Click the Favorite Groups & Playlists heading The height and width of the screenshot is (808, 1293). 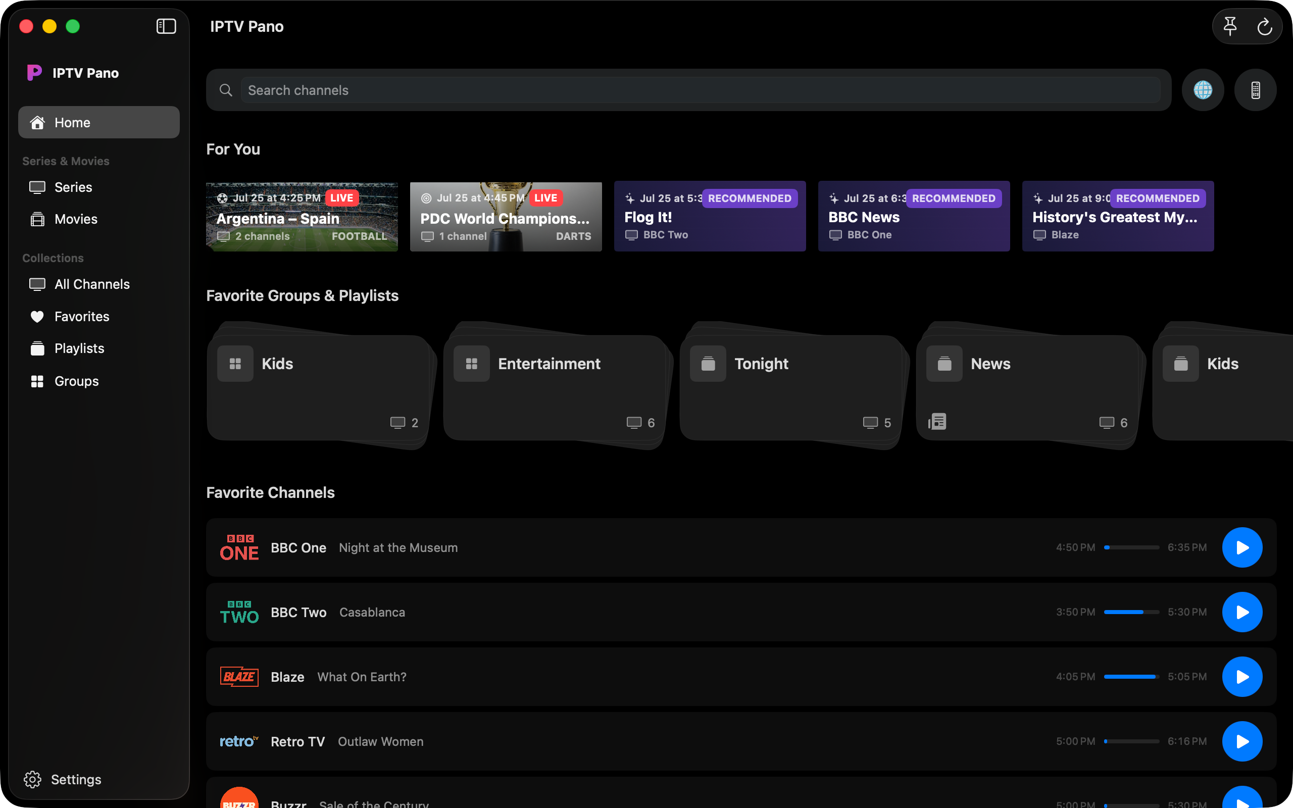(303, 295)
